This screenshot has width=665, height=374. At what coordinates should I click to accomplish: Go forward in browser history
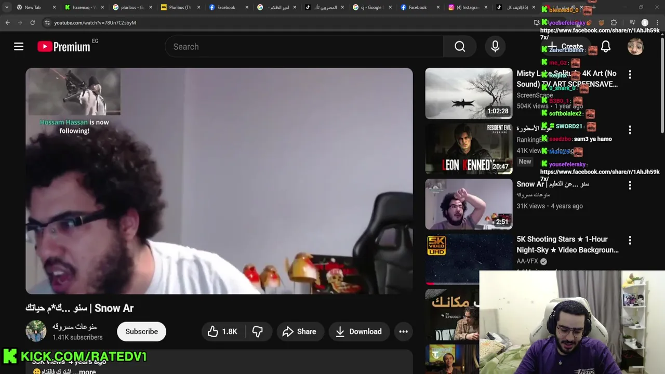coord(20,23)
